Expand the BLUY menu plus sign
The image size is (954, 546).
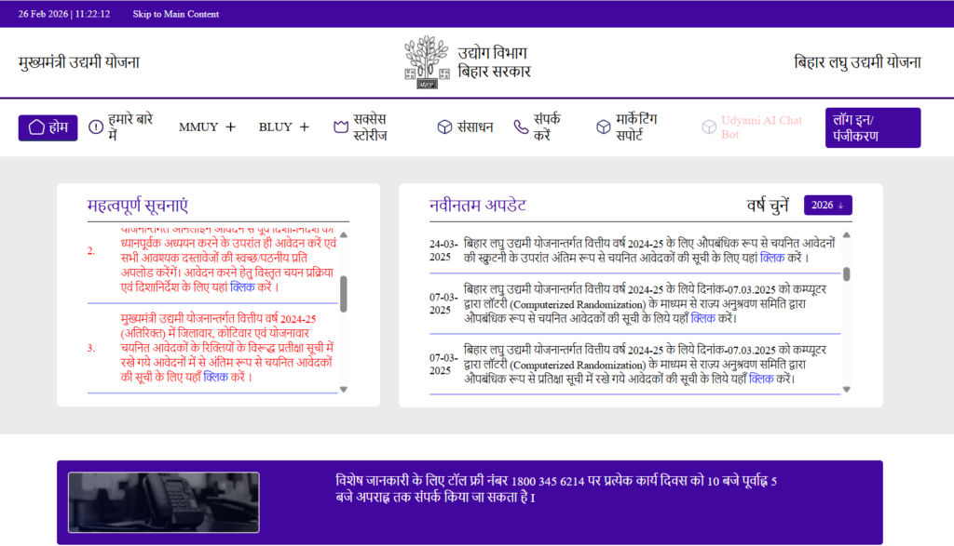304,127
